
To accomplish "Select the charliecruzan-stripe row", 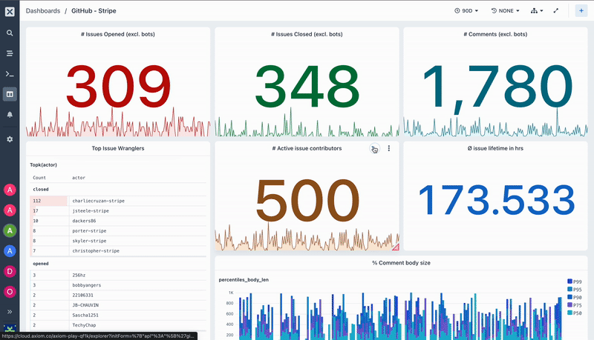I will [118, 201].
